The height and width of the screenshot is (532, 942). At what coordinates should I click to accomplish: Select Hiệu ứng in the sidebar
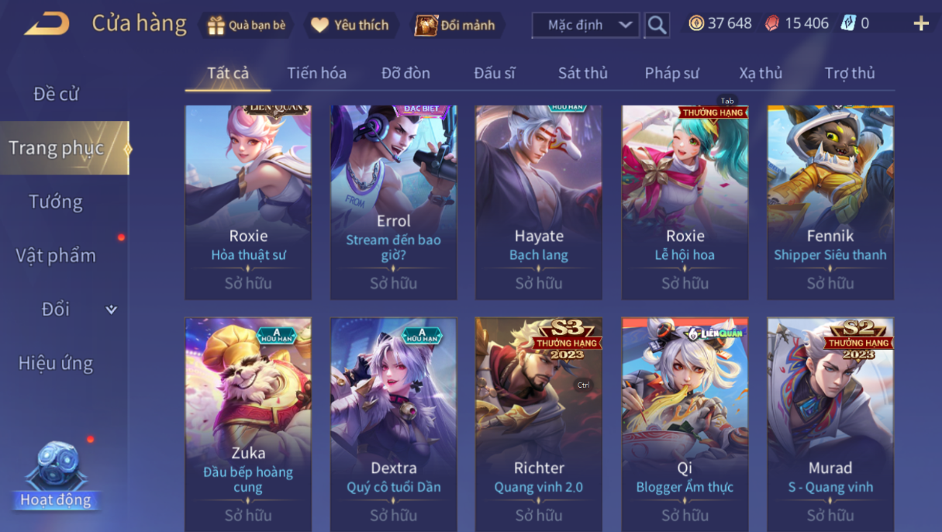(x=56, y=363)
